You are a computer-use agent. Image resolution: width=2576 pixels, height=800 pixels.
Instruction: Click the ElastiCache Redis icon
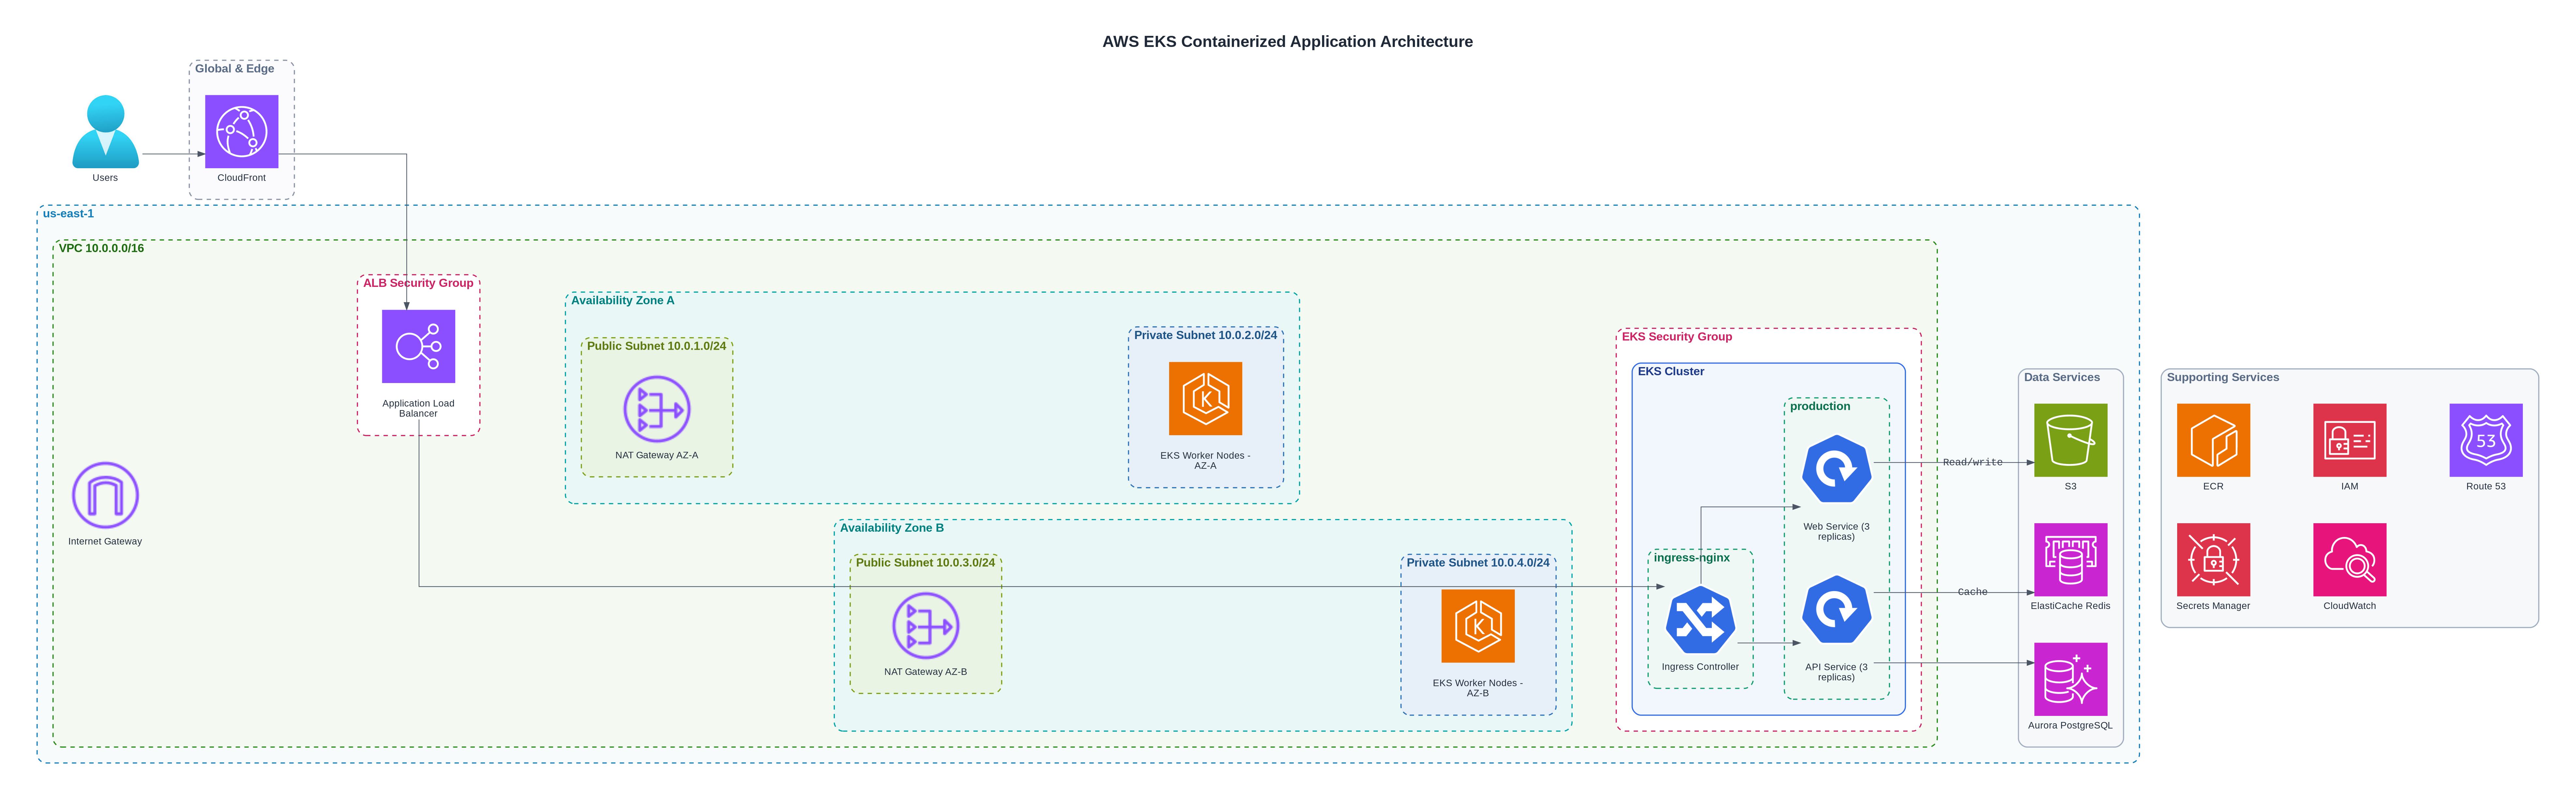click(x=2070, y=560)
